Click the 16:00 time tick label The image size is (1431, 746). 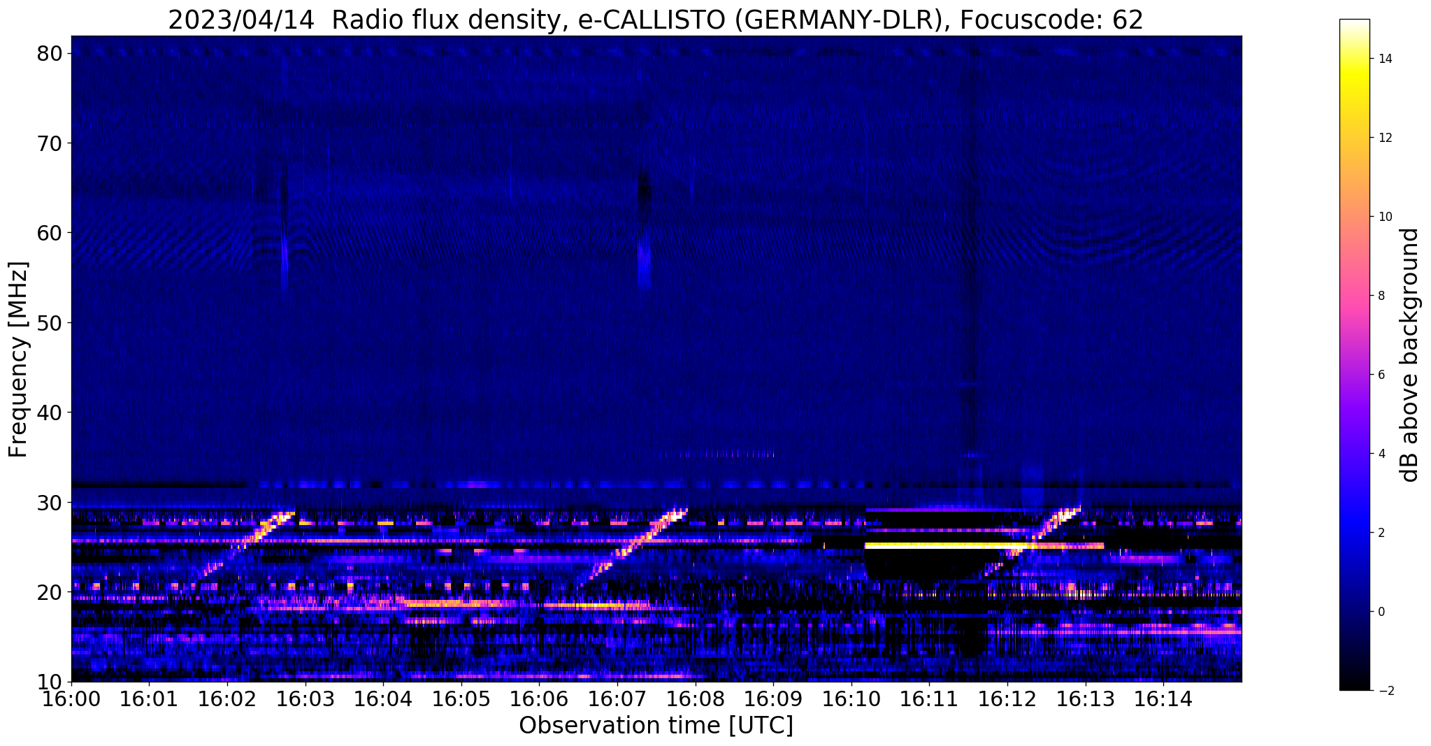click(x=71, y=698)
